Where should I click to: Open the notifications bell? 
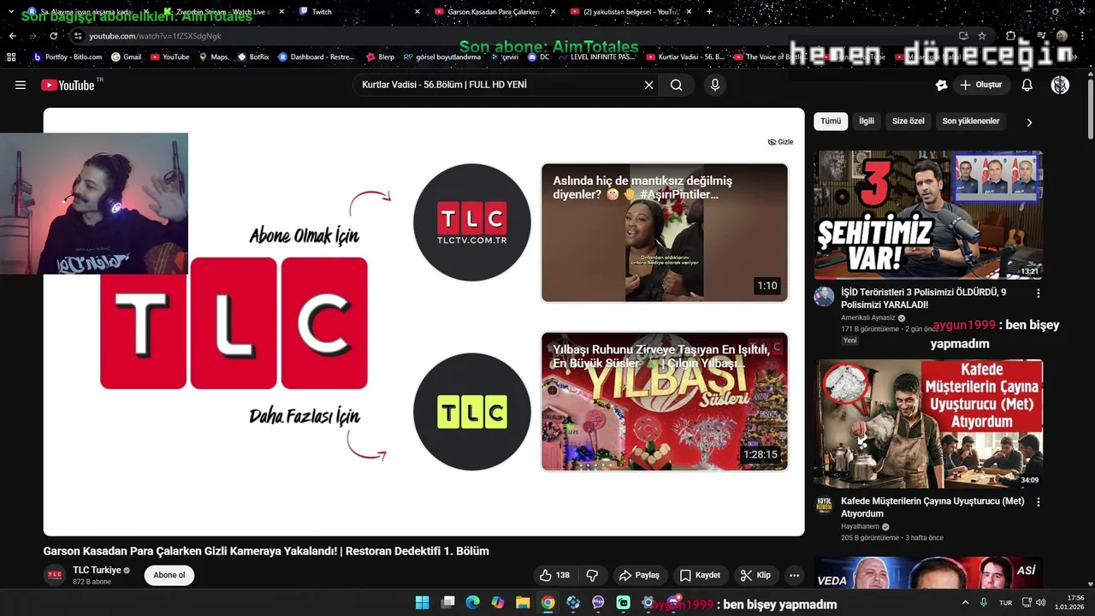click(x=1027, y=85)
